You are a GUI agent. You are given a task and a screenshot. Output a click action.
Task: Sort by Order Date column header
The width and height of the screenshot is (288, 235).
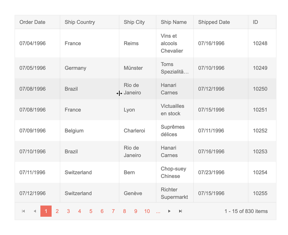pyautogui.click(x=33, y=22)
